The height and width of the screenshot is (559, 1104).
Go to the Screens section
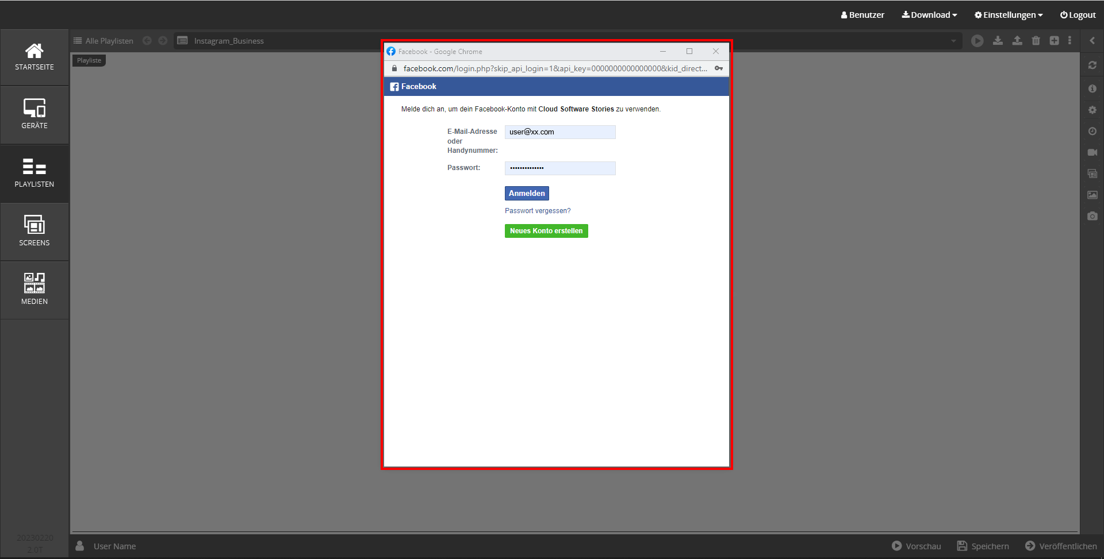tap(34, 232)
